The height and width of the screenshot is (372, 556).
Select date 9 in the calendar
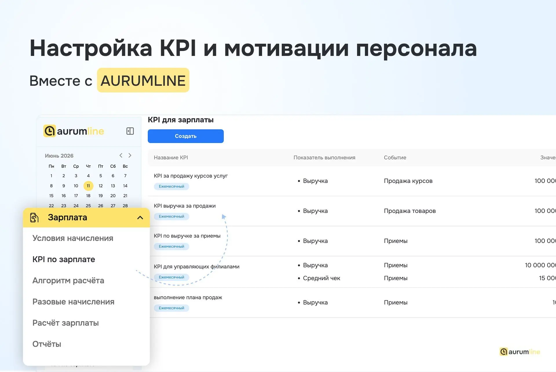click(x=64, y=186)
